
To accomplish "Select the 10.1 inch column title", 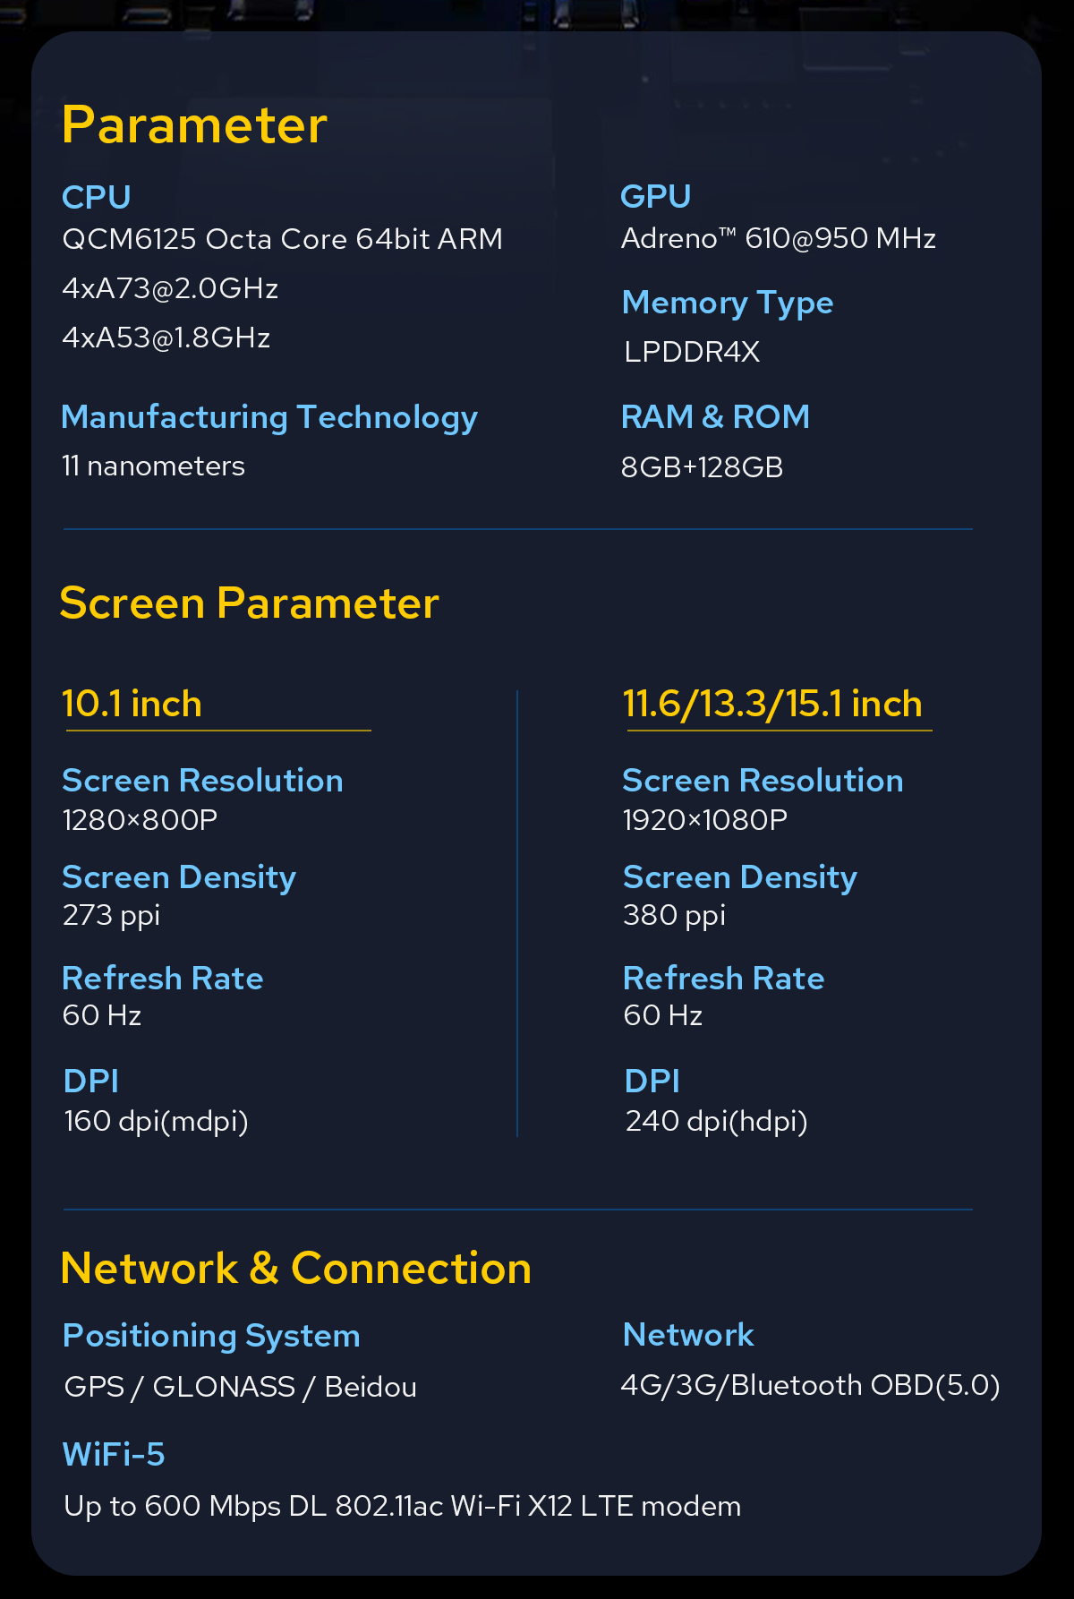I will point(132,704).
